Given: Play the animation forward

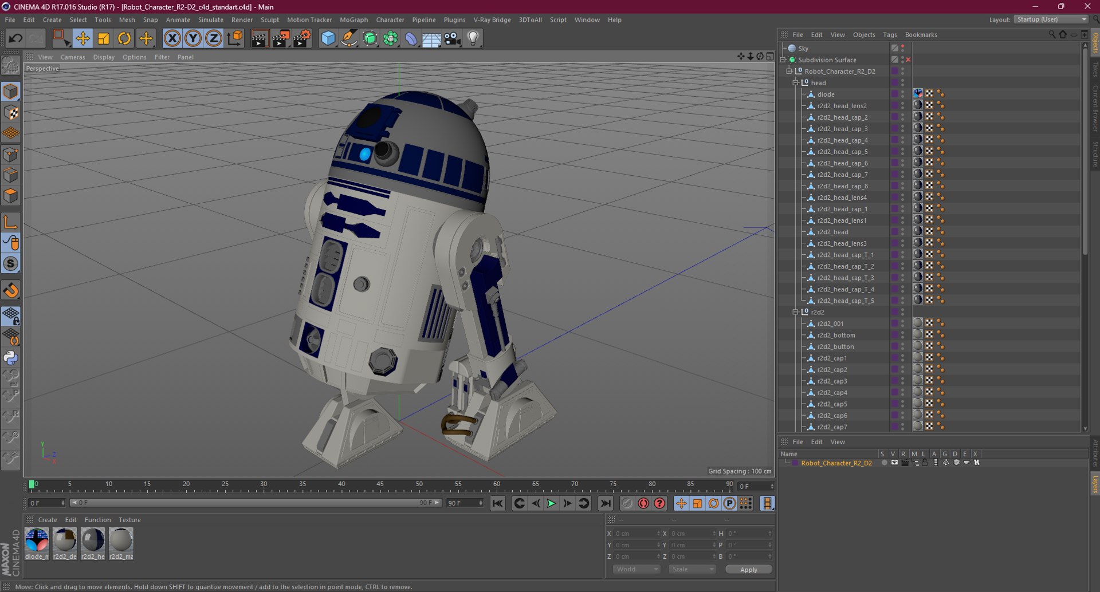Looking at the screenshot, I should (x=551, y=503).
